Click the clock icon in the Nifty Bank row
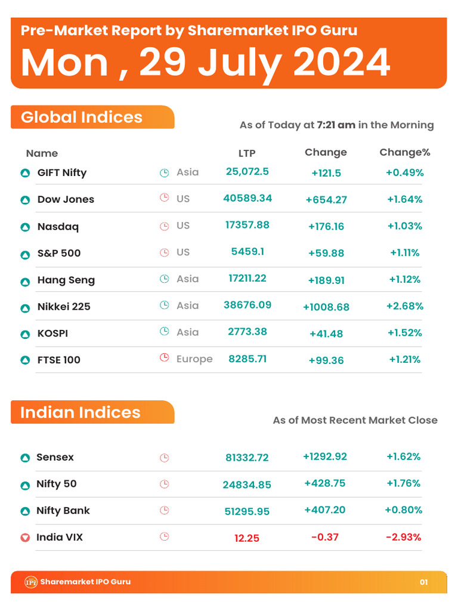Screen dimensions: 458x611 165,510
